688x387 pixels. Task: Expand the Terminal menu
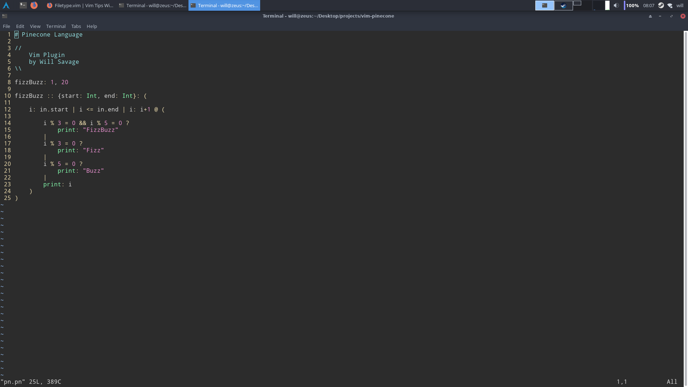click(x=56, y=26)
